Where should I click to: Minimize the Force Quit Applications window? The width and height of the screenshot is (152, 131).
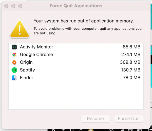pos(13,6)
